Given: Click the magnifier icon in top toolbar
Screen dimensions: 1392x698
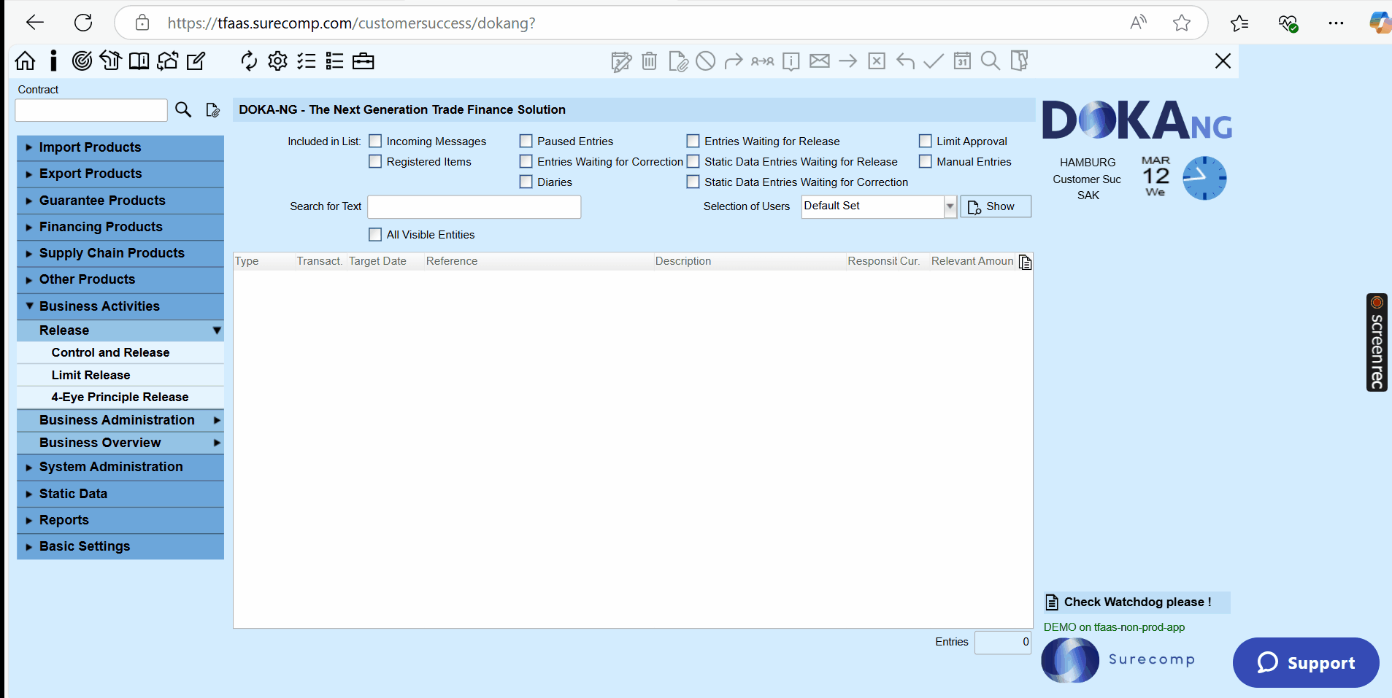Looking at the screenshot, I should [991, 61].
